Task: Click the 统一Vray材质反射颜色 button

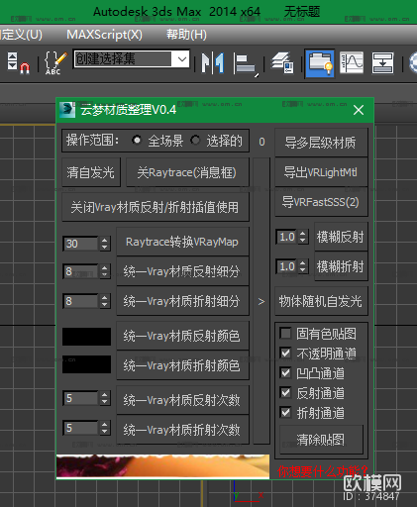Action: [182, 336]
